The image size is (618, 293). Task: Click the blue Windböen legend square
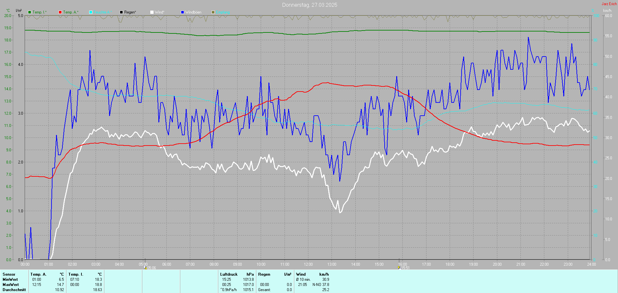point(183,12)
